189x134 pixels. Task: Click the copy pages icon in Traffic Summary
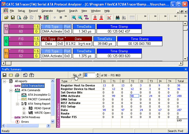(x=25, y=75)
